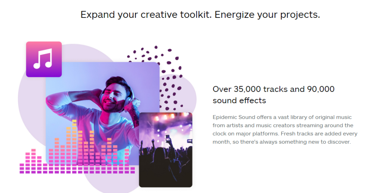373x193 pixels.
Task: Click the words 'Energize your projects' in heading
Action: click(267, 15)
